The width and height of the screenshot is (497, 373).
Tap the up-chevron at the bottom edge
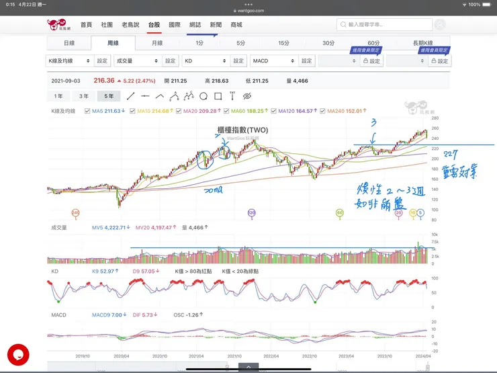[248, 367]
